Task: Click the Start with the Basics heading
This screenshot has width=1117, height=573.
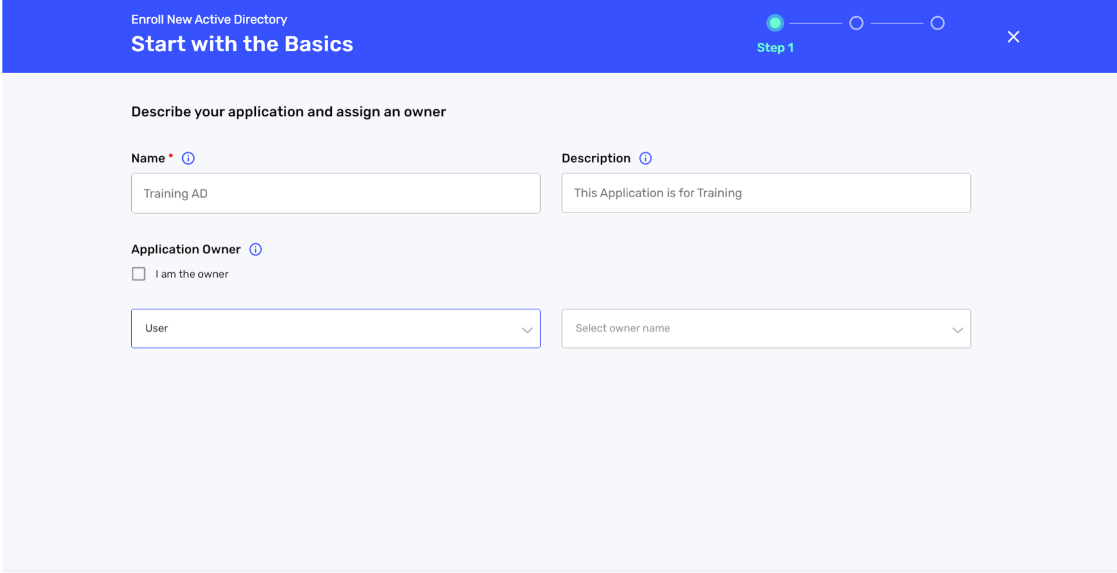Action: [x=242, y=44]
